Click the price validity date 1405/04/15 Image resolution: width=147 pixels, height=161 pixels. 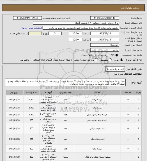coord(105,39)
